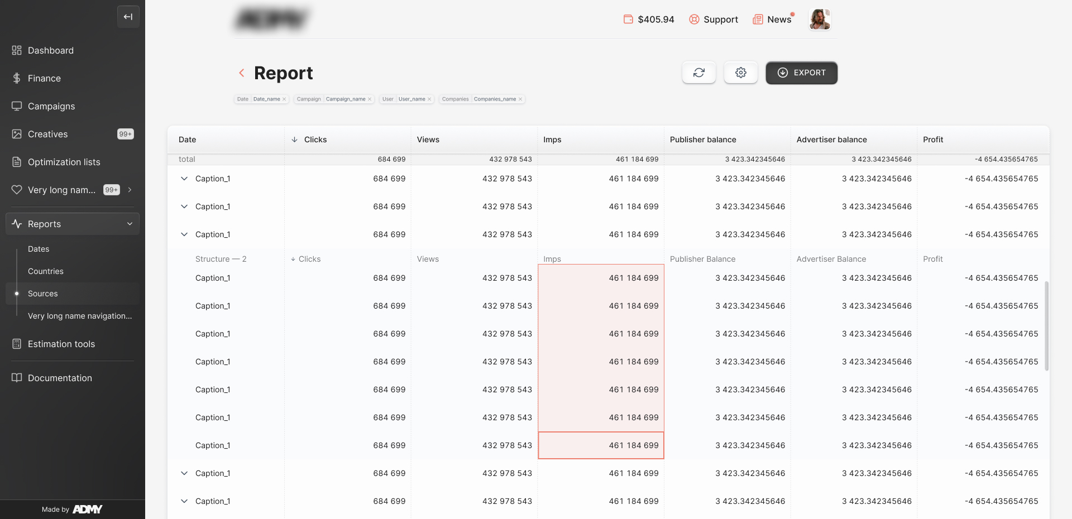Go to Dashboard in sidebar

[x=50, y=50]
